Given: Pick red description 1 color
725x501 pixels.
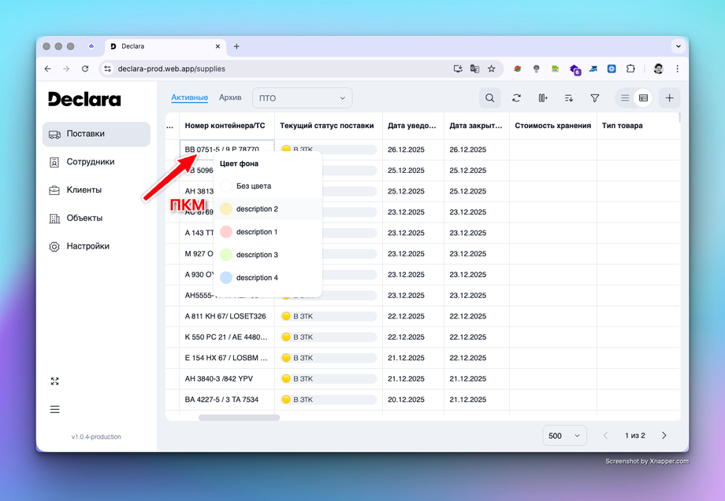Looking at the screenshot, I should point(268,232).
